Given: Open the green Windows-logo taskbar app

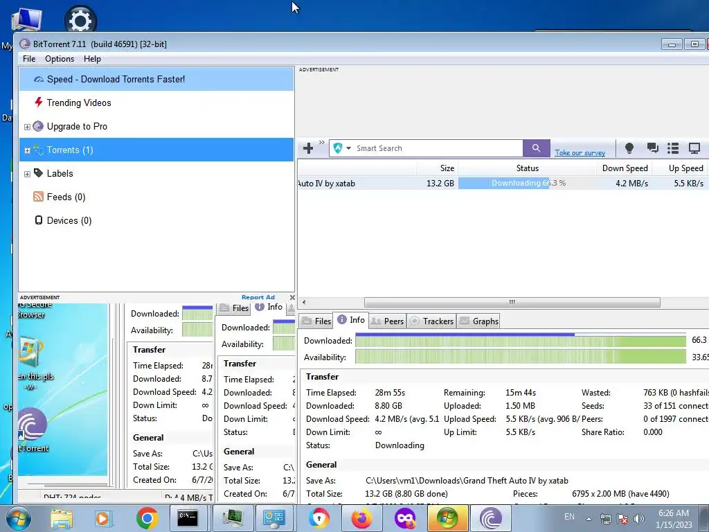Looking at the screenshot, I should [447, 518].
